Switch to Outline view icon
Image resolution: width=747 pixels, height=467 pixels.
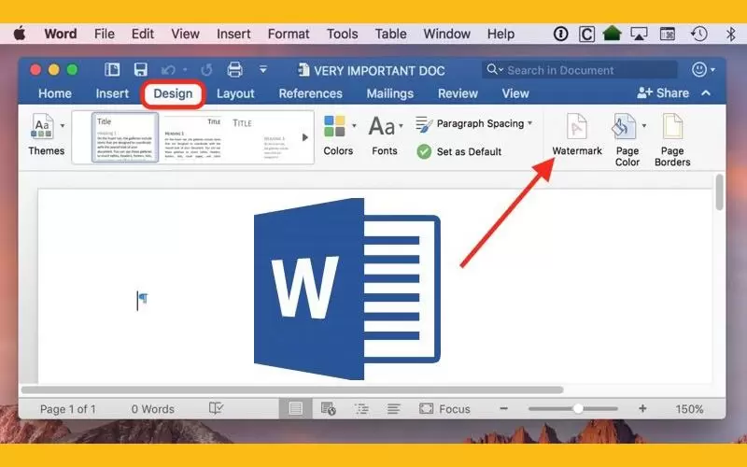[361, 409]
